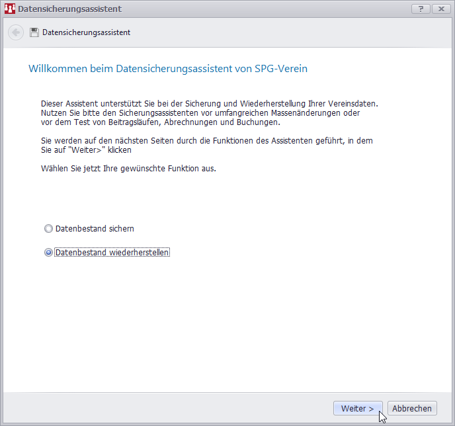Viewport: 455px width, 426px height.
Task: Click the 'Datenbestand wiederherstellen' label text
Action: 112,253
